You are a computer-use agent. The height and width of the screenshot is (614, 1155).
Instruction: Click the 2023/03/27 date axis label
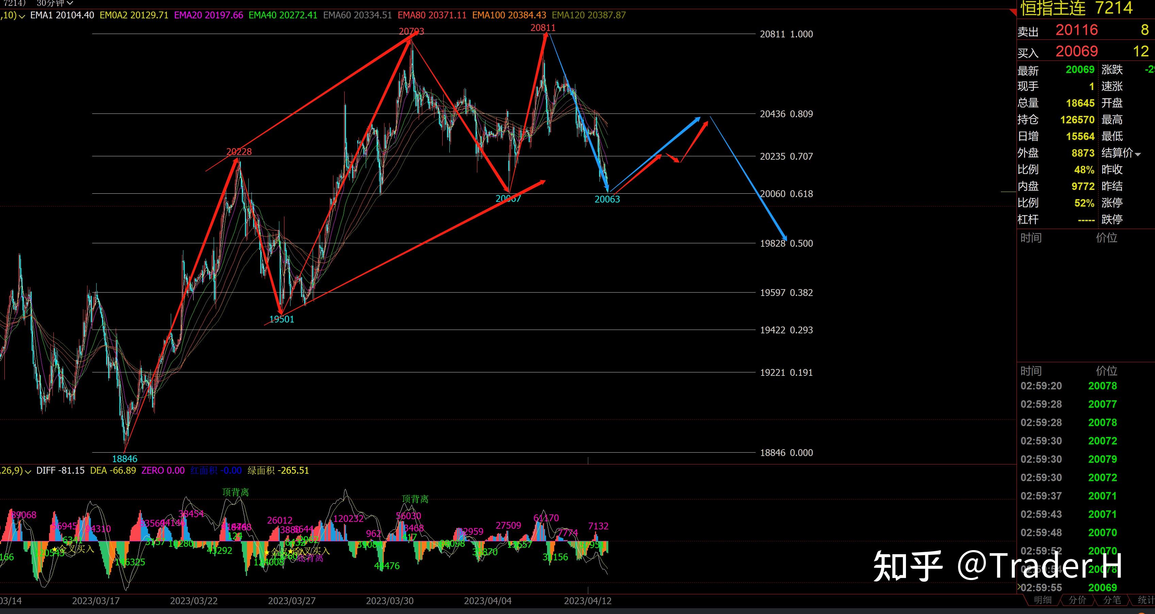292,601
